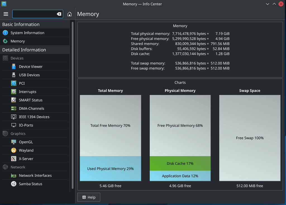The width and height of the screenshot is (286, 205).
Task: Click the Wayland icon
Action: [14, 151]
